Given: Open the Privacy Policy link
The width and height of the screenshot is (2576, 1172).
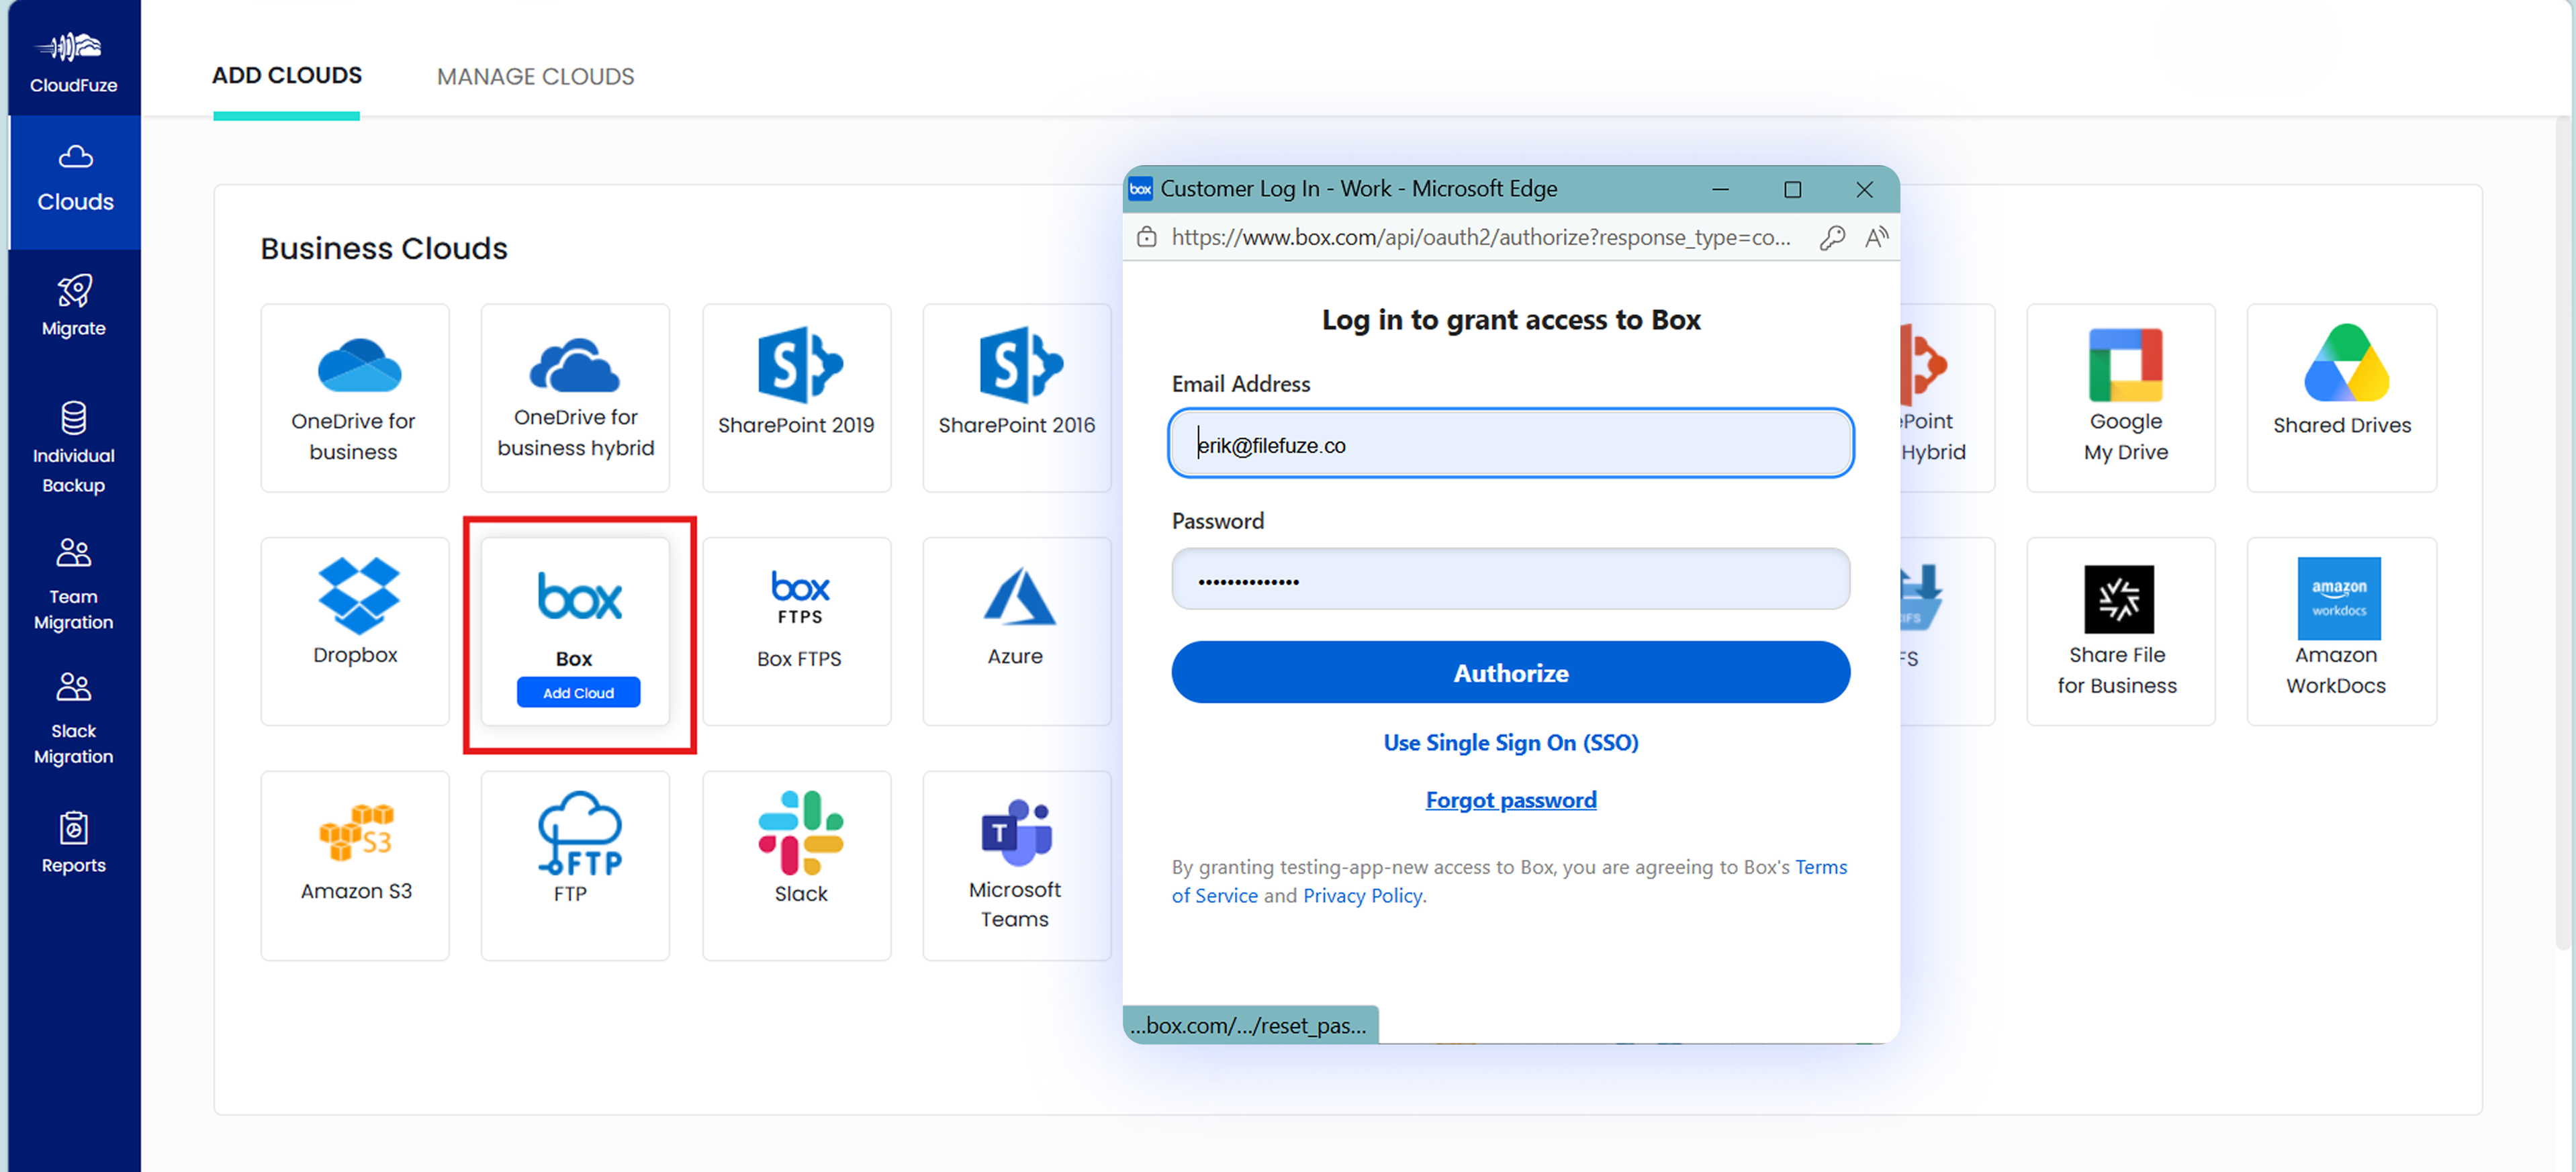Looking at the screenshot, I should pos(1362,895).
